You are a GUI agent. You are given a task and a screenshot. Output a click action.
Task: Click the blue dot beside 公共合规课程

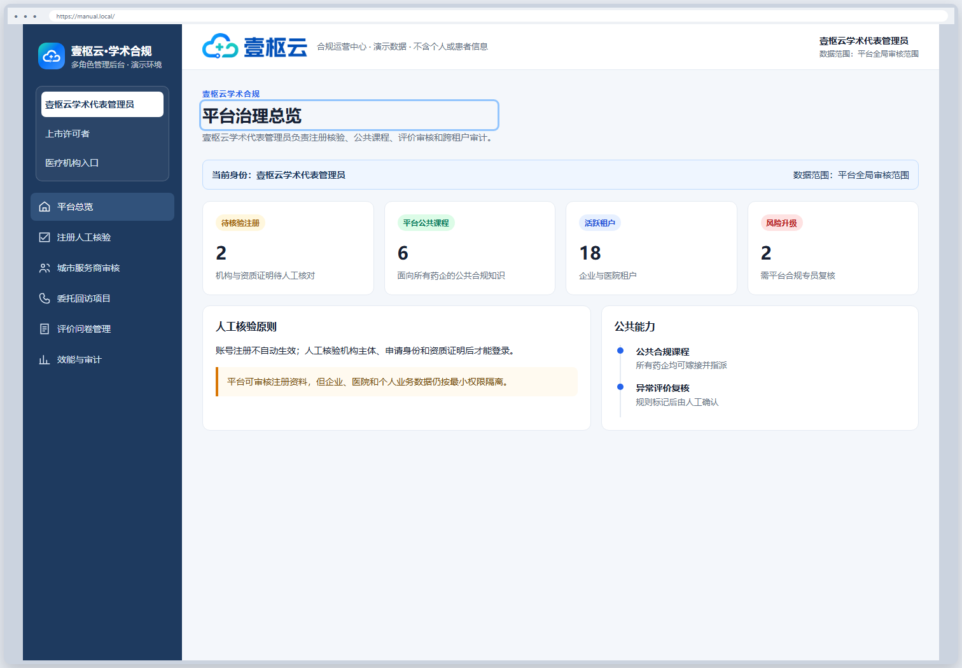pos(620,351)
